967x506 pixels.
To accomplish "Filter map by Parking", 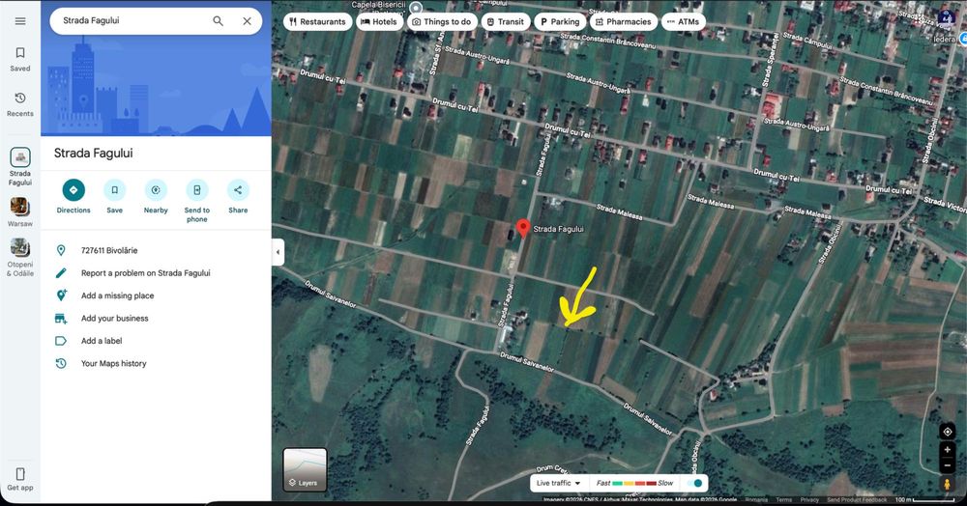I will click(560, 21).
